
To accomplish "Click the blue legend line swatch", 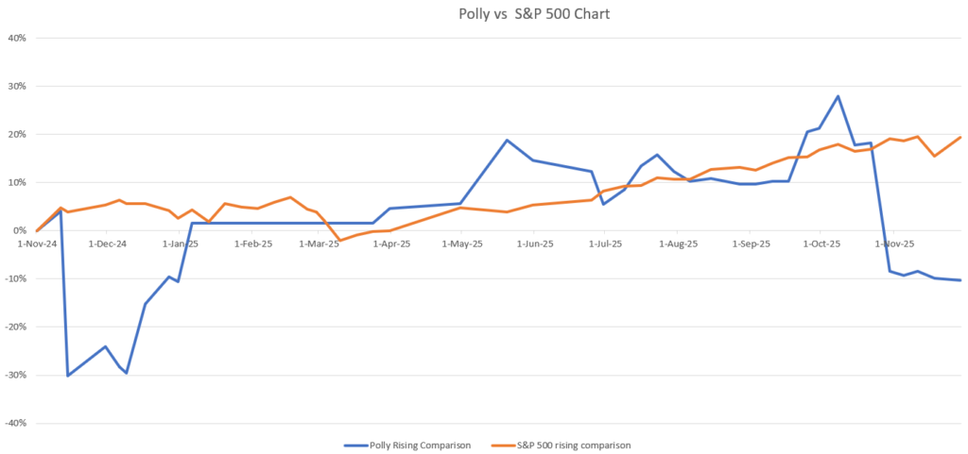I will (355, 444).
